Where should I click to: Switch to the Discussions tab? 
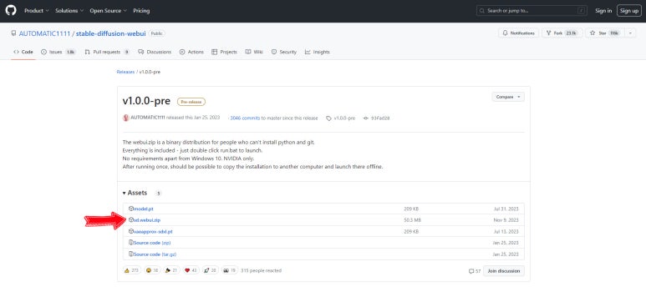[155, 52]
